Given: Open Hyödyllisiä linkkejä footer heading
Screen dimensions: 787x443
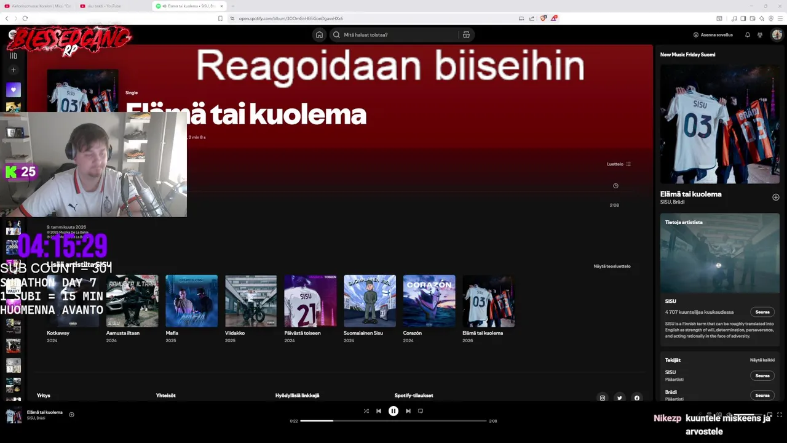Looking at the screenshot, I should point(297,396).
